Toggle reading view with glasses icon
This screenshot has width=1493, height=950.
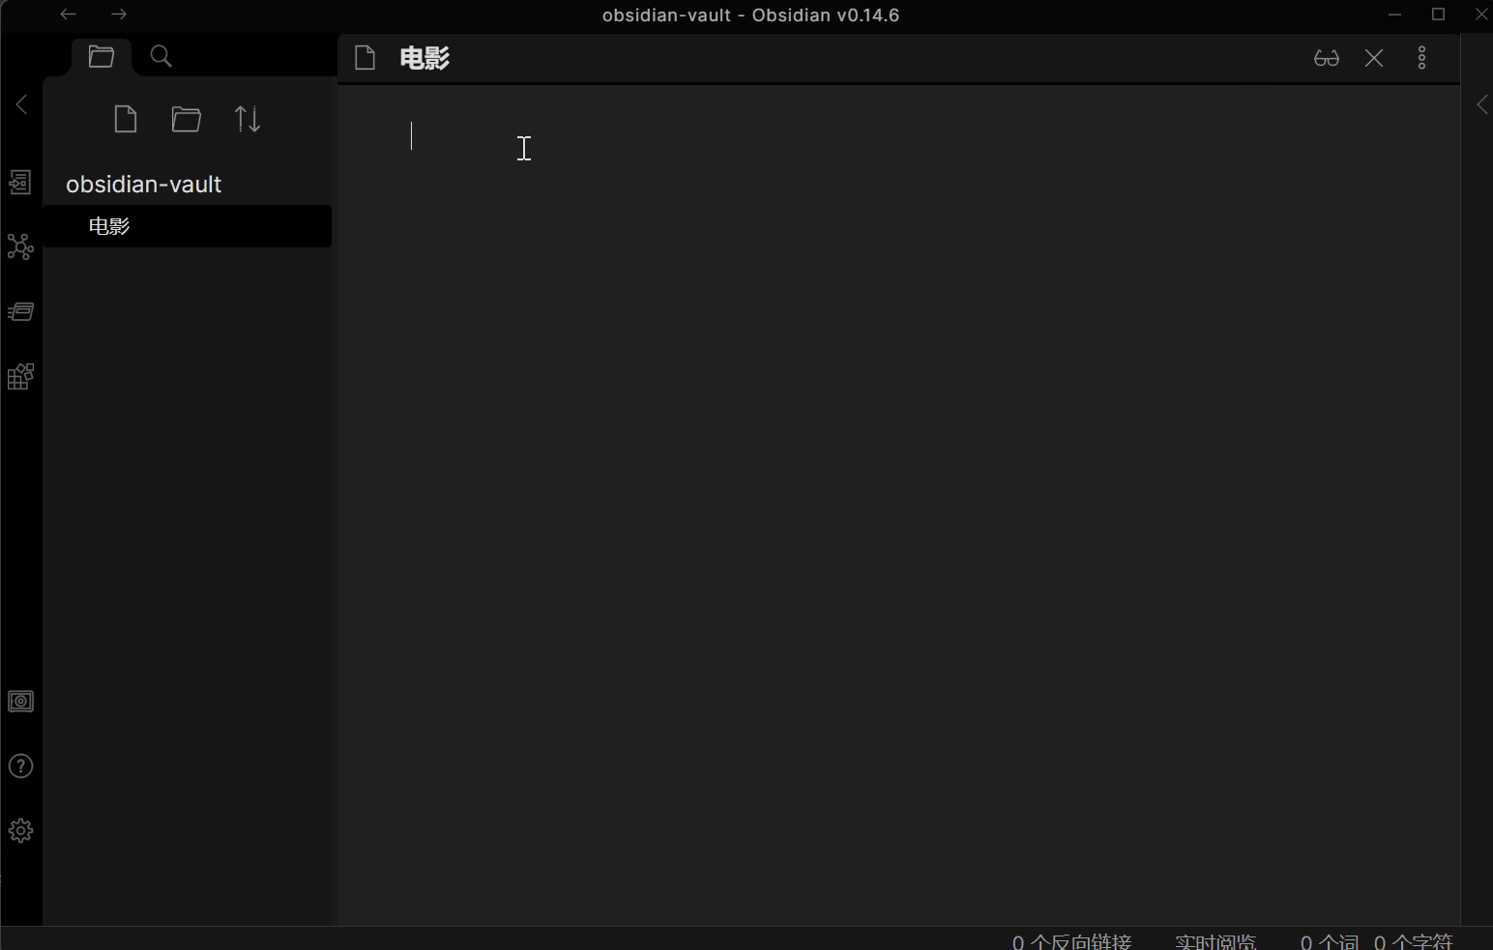pos(1326,58)
